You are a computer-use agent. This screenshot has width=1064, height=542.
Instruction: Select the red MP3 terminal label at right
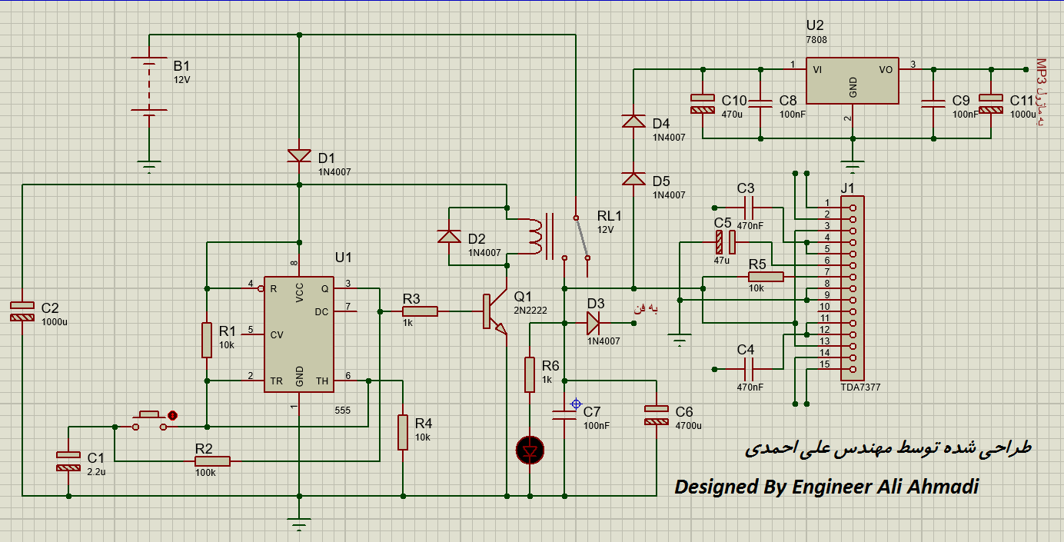[x=1041, y=92]
